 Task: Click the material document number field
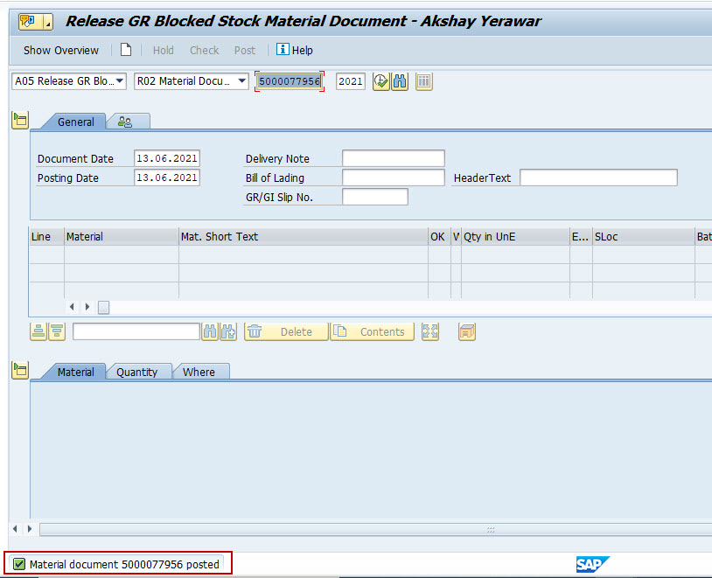(x=290, y=81)
